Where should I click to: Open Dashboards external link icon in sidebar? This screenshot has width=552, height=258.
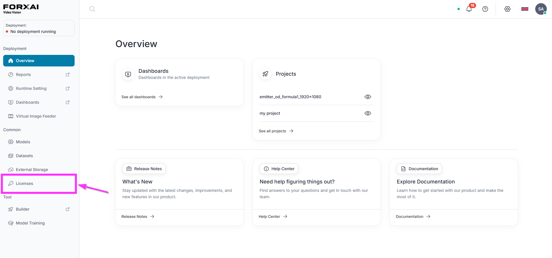click(x=68, y=102)
